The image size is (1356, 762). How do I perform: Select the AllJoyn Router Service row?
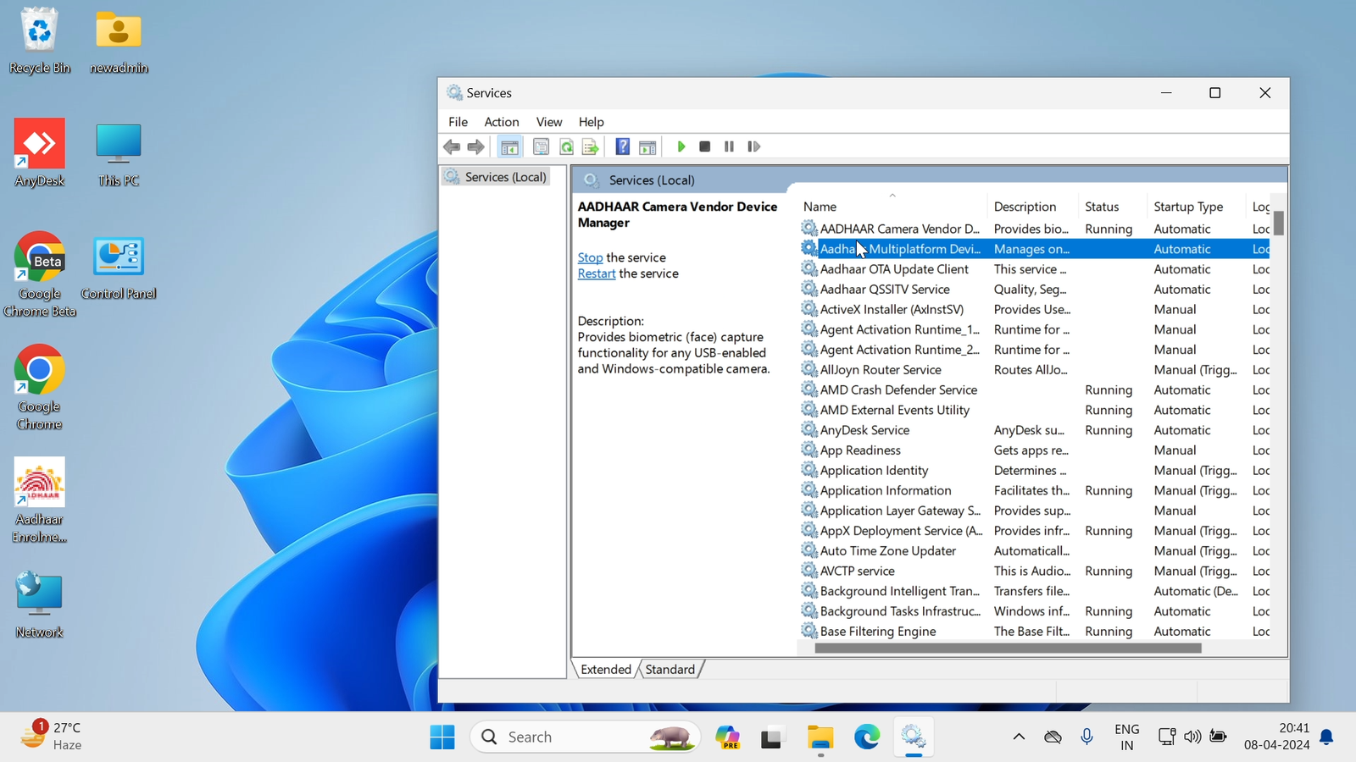(x=1035, y=370)
